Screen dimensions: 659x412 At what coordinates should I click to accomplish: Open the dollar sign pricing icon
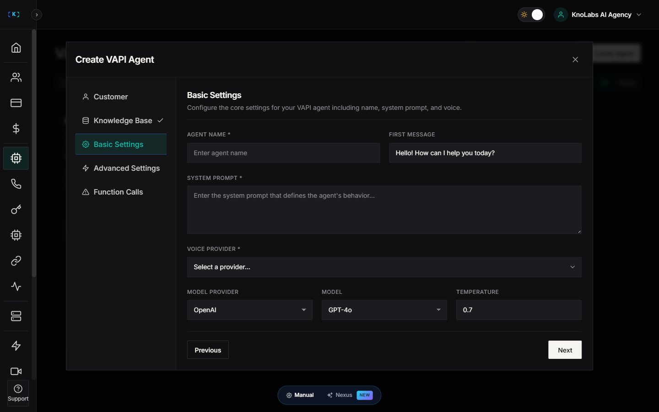16,129
